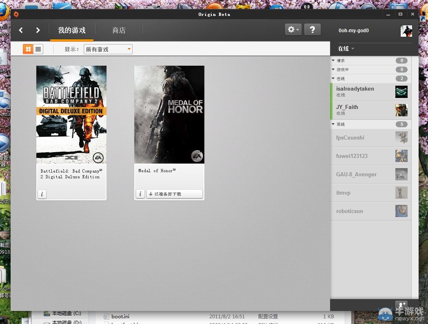The width and height of the screenshot is (428, 324).
Task: Collapse the 在线 friends group showing 2
Action: click(x=333, y=78)
